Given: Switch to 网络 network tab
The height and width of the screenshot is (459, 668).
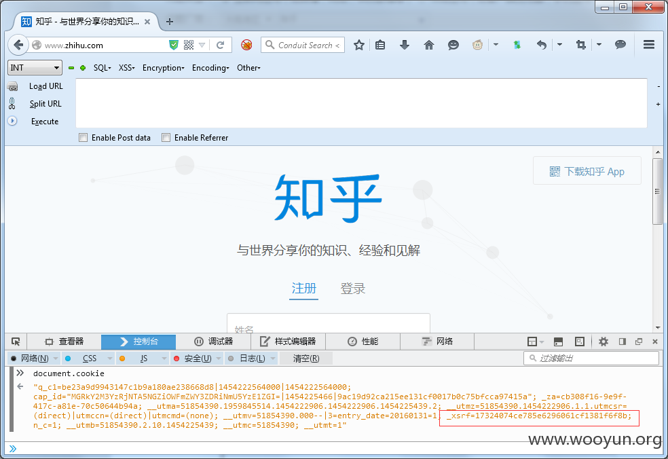Looking at the screenshot, I should [x=437, y=342].
